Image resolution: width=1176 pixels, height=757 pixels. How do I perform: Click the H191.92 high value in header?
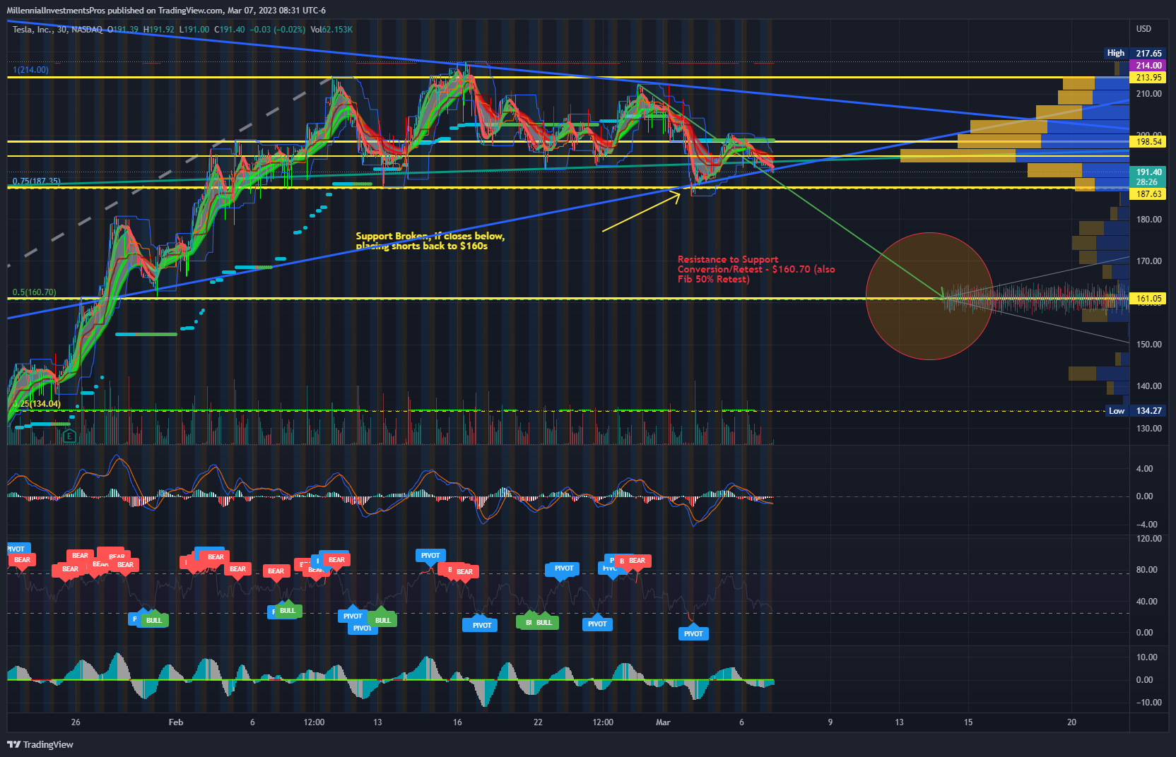tap(158, 30)
